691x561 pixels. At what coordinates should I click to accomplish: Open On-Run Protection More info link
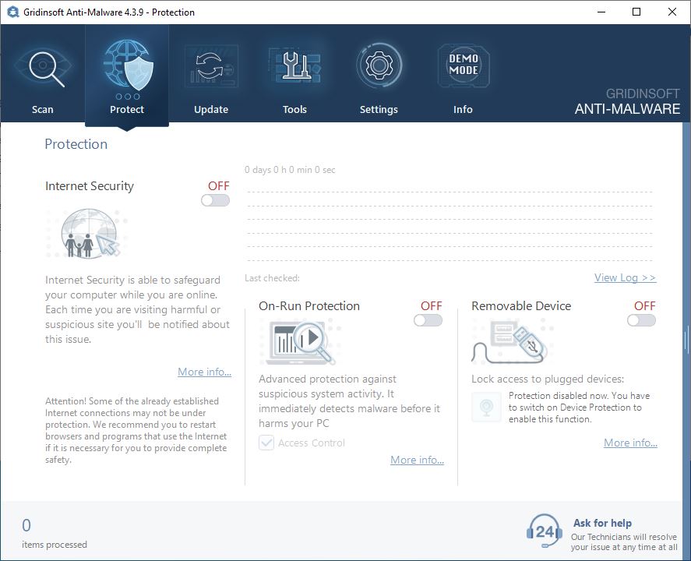(x=417, y=460)
